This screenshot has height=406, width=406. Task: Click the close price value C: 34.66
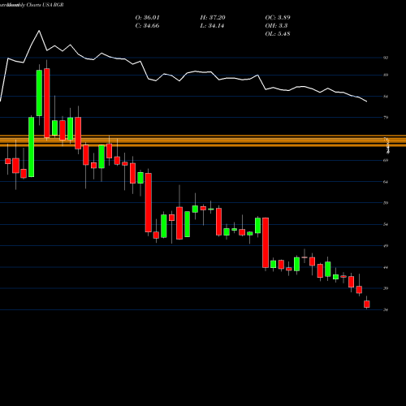click(147, 26)
